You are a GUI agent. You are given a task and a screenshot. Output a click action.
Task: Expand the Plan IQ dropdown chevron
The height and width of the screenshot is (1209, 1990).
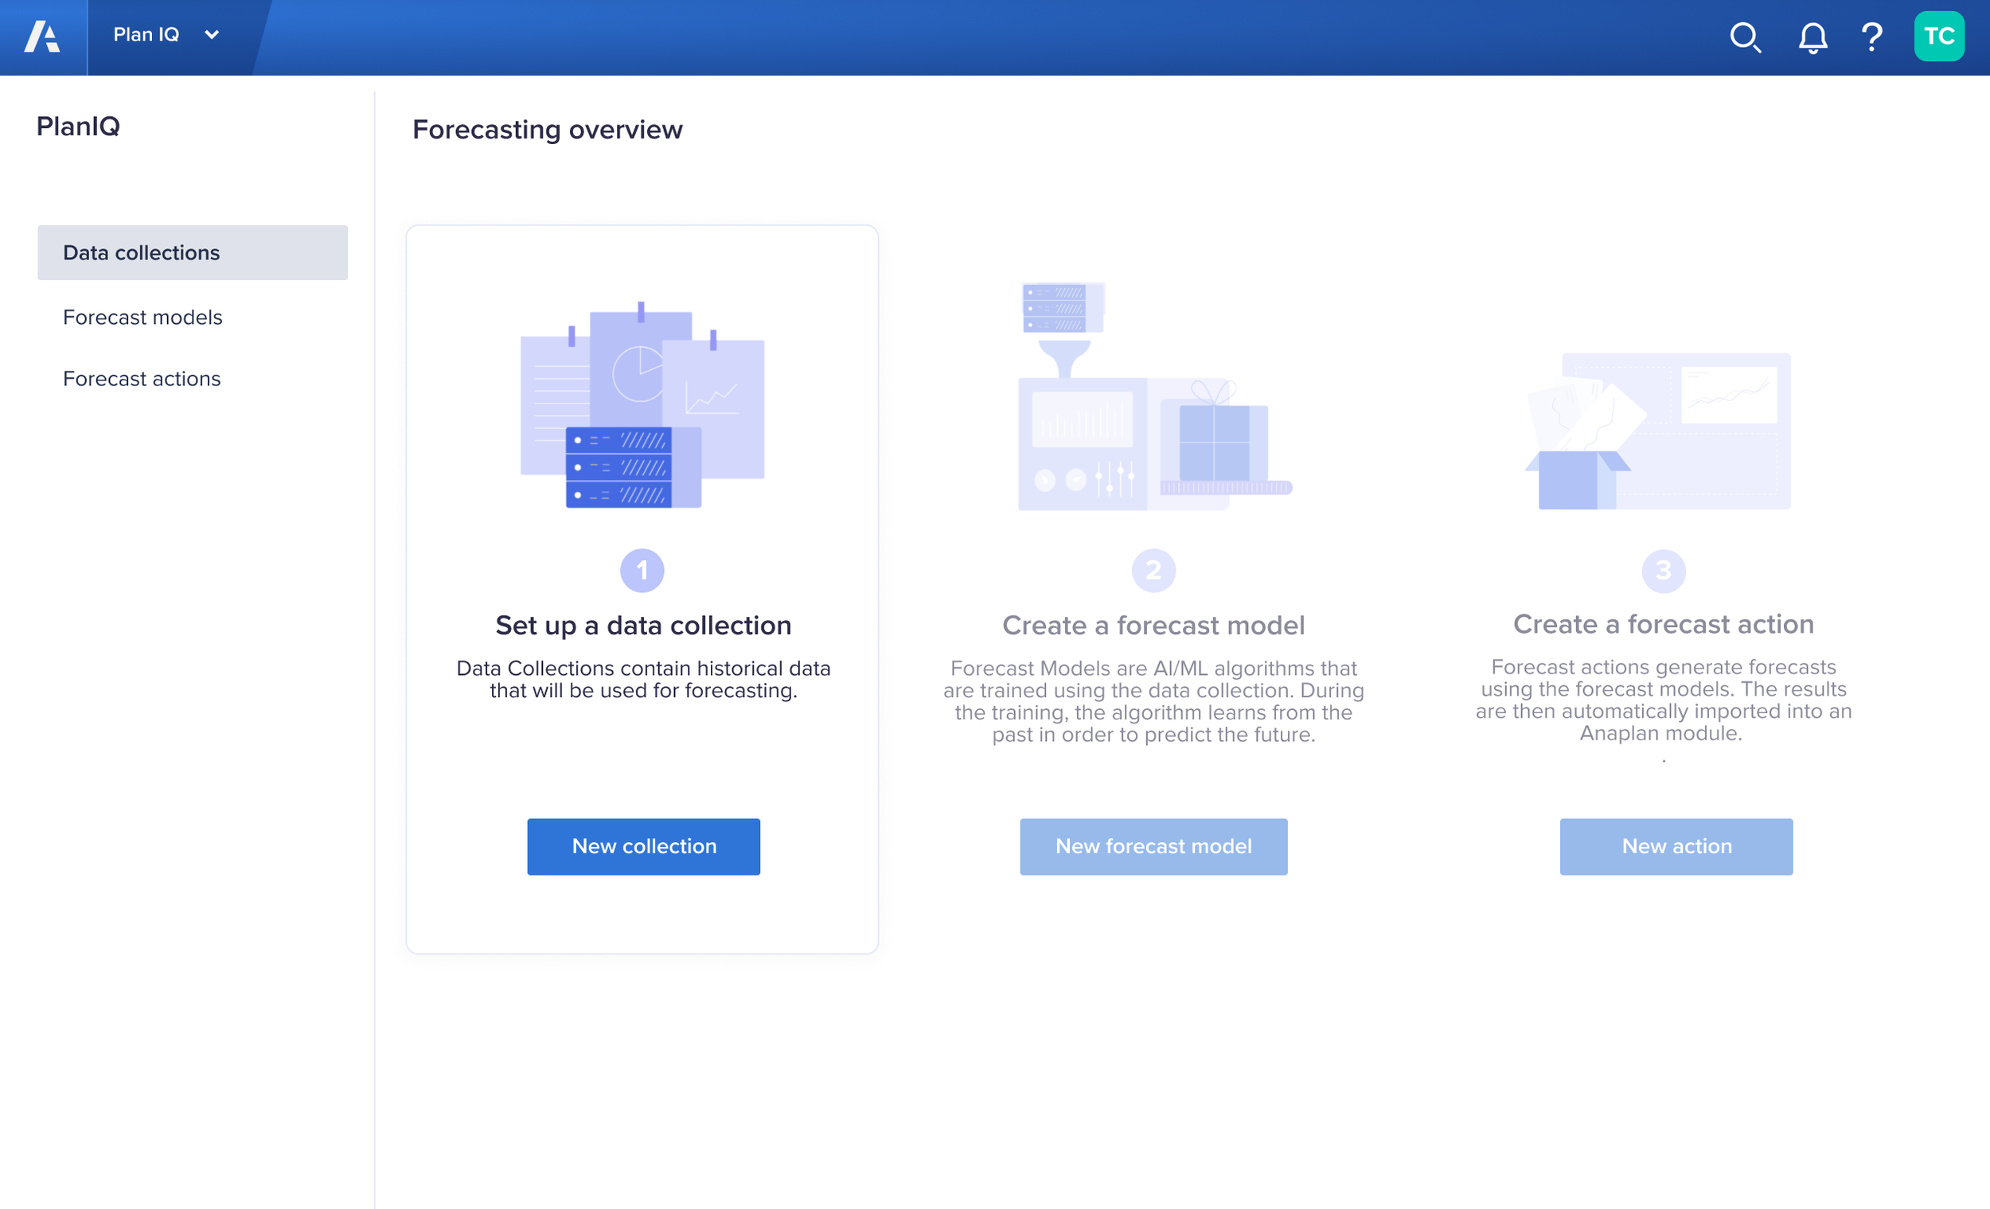(x=212, y=35)
